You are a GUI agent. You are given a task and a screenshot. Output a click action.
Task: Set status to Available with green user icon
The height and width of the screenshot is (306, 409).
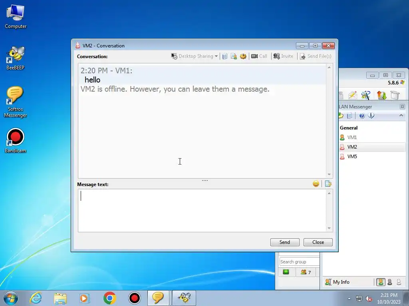coord(381,282)
